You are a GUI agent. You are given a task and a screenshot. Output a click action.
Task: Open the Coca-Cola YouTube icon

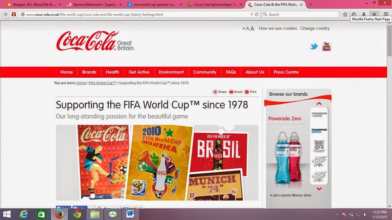tap(327, 46)
